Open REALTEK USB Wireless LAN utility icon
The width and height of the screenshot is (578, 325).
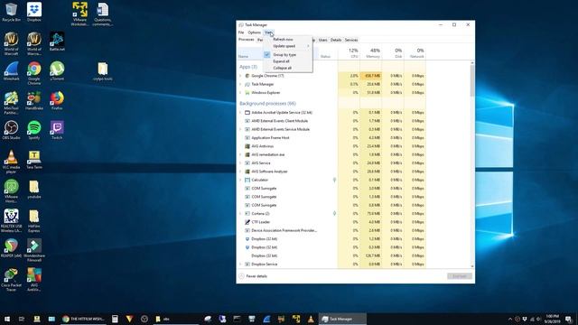click(12, 220)
